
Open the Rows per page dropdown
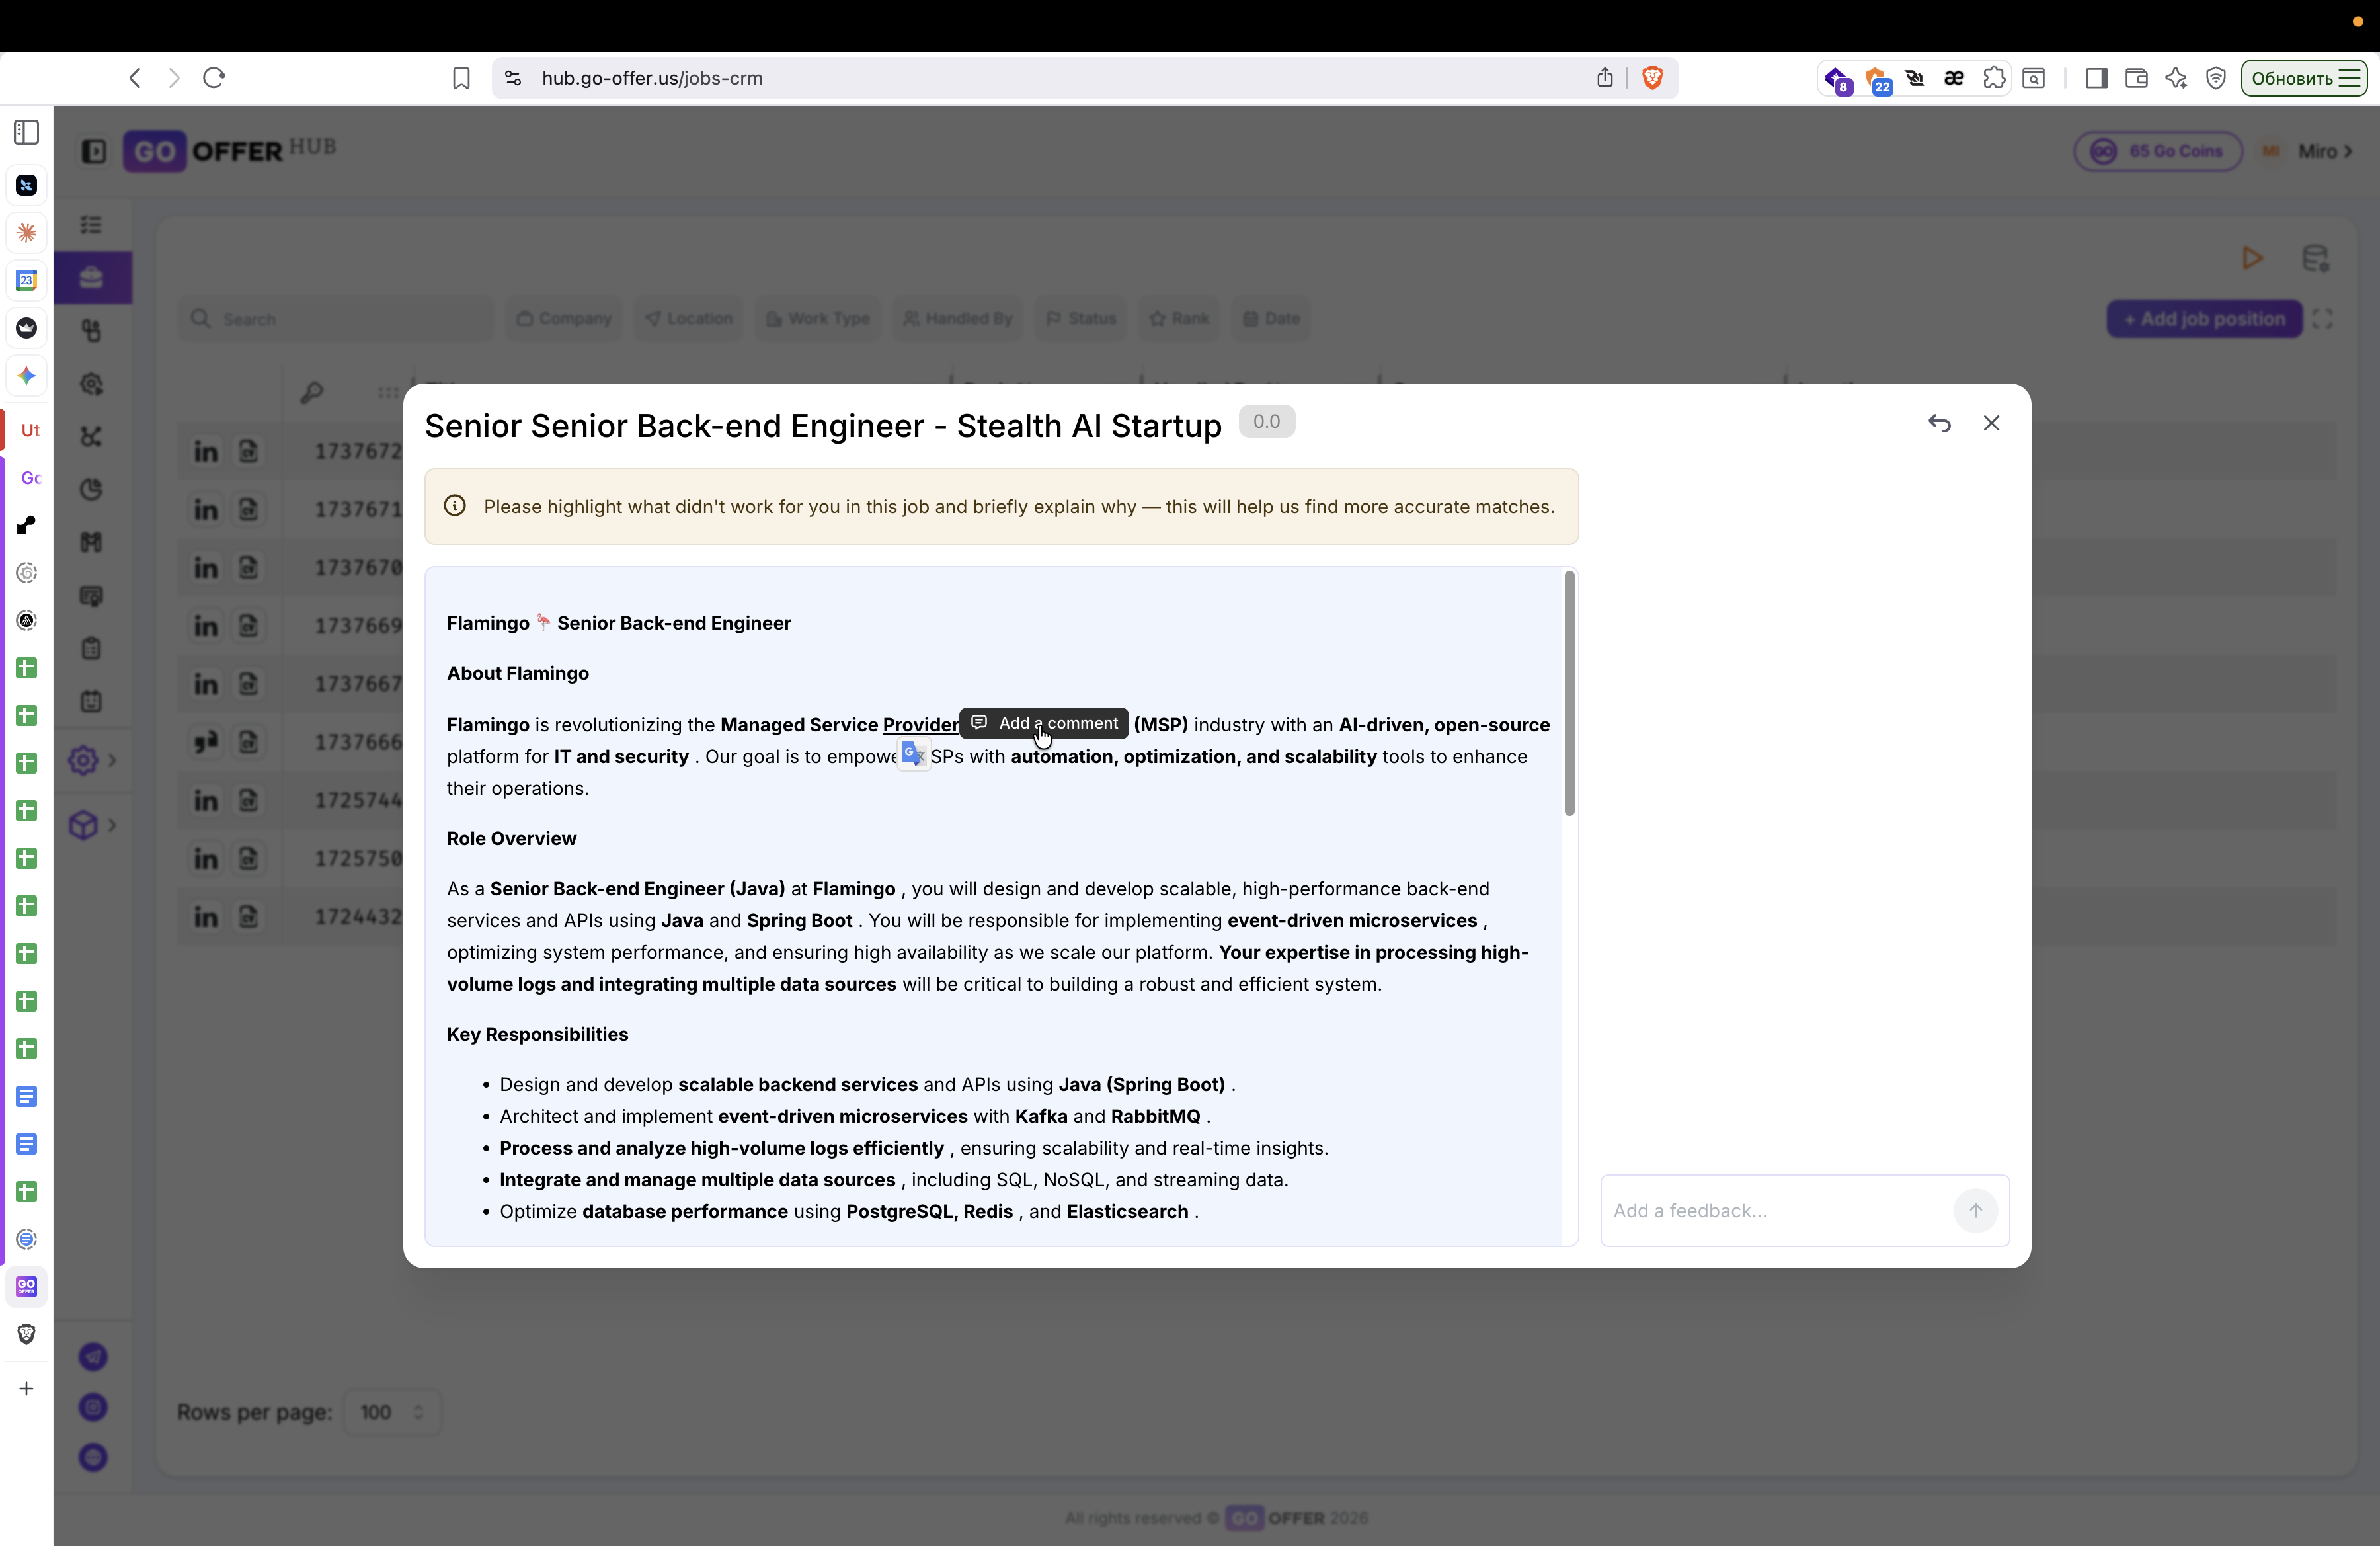[x=391, y=1412]
